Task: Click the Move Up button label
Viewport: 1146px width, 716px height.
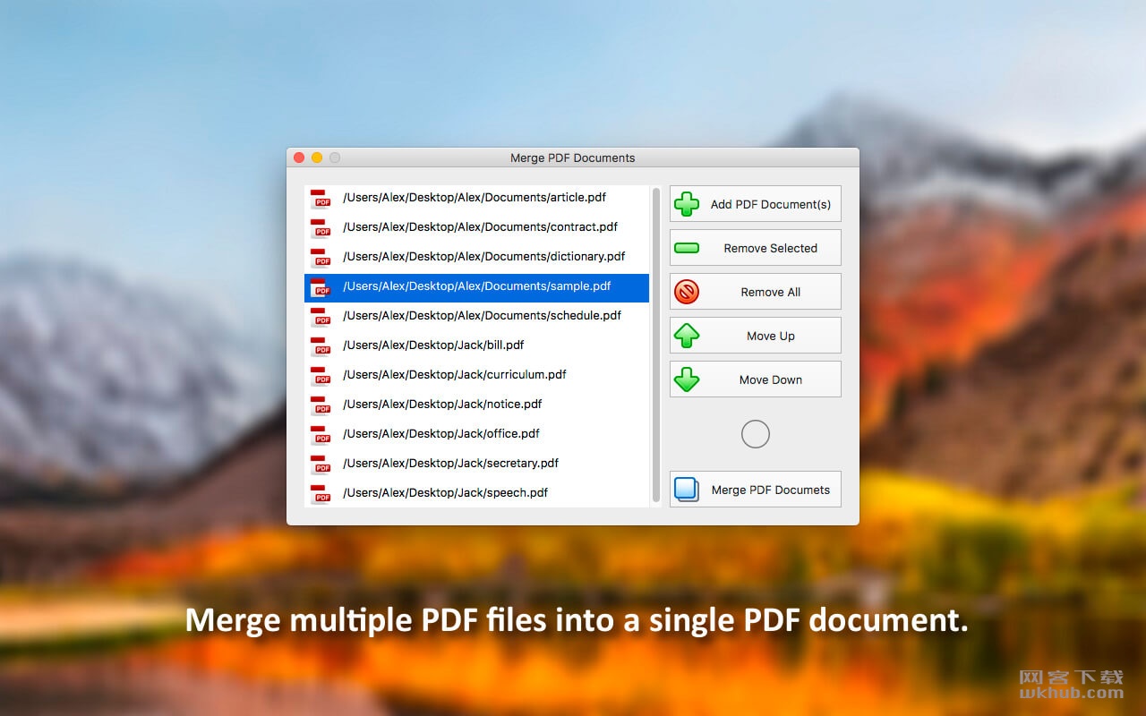Action: point(771,336)
